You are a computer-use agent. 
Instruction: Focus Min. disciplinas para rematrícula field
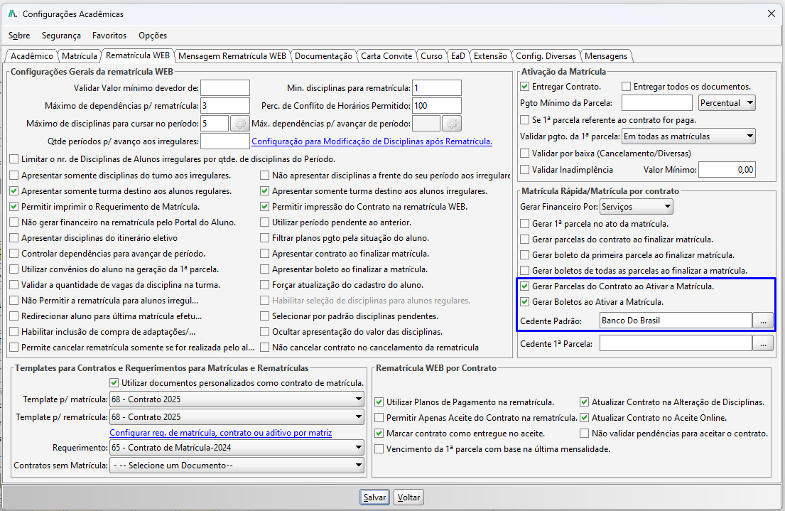point(437,88)
